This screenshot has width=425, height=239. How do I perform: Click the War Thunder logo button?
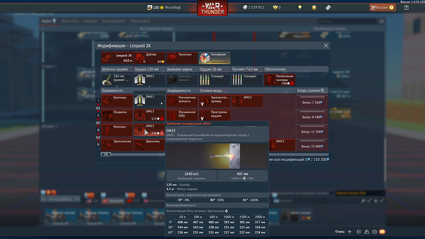[212, 8]
